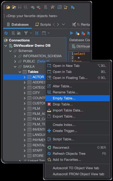
Task: Click the save all double-floppy icon
Action: pos(25,7)
